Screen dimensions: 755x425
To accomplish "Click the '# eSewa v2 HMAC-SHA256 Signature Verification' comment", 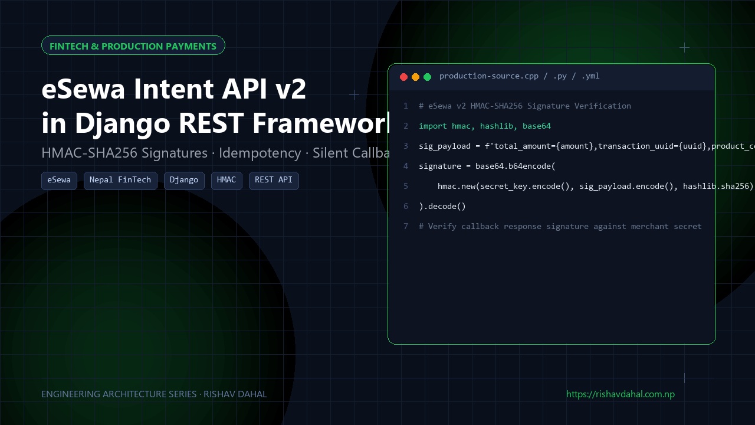I will click(x=525, y=106).
